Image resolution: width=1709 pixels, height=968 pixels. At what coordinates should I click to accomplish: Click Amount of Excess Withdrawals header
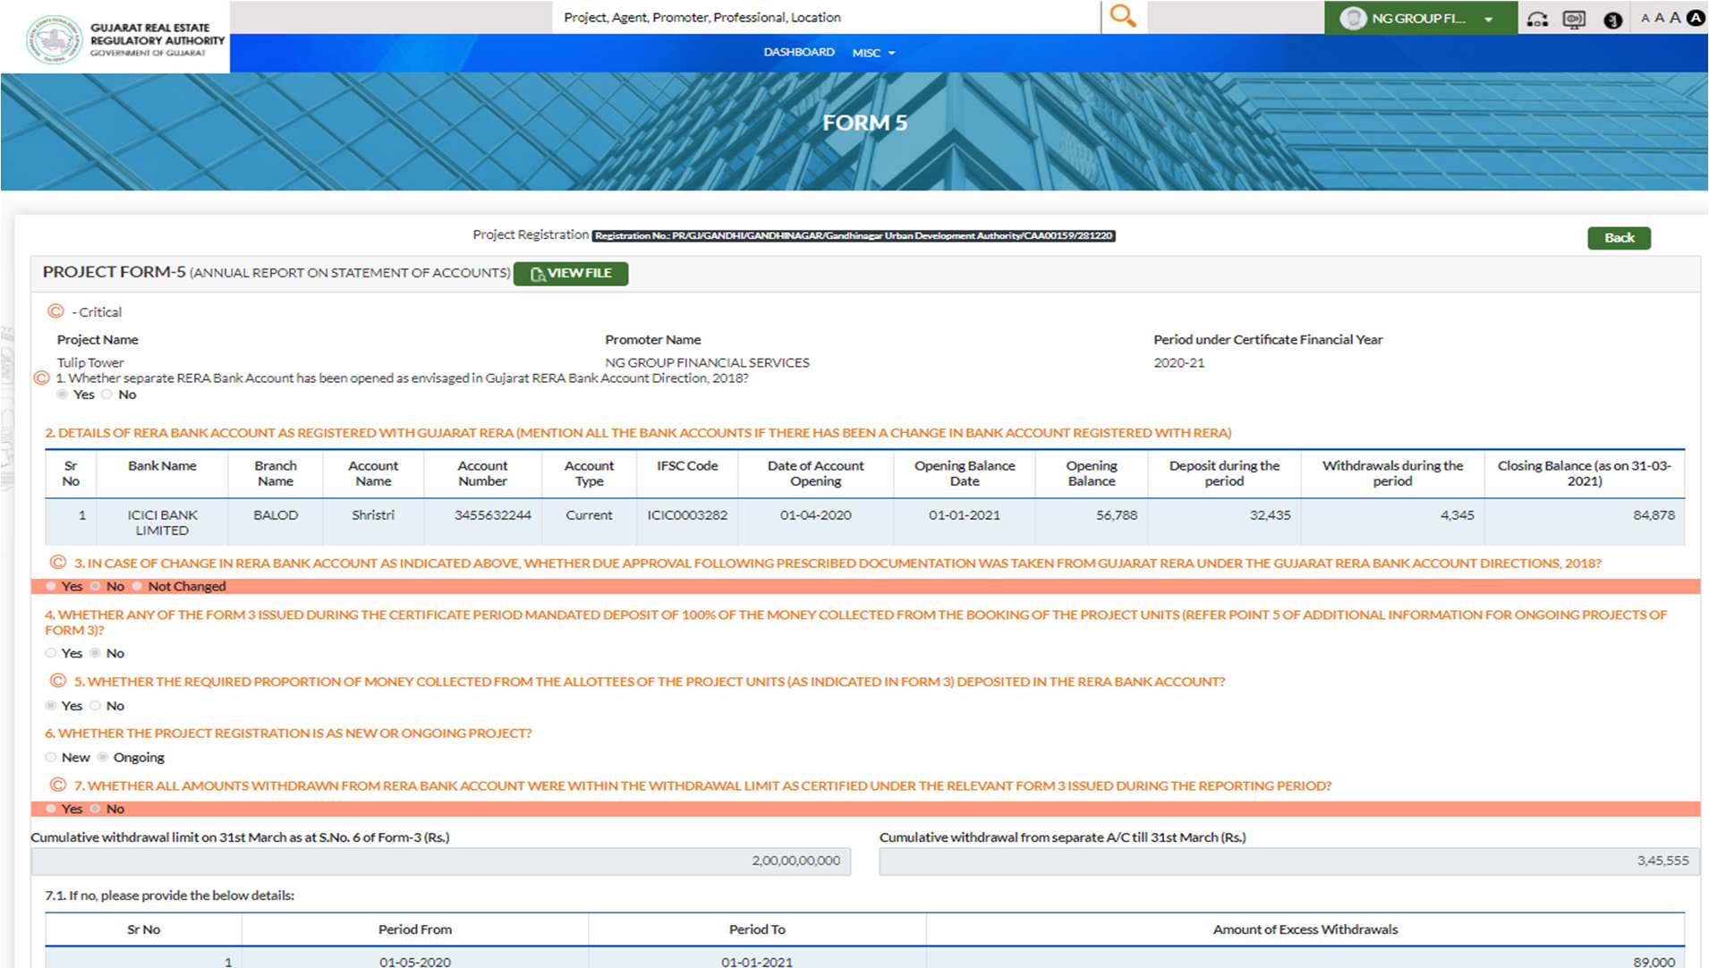click(x=1305, y=929)
